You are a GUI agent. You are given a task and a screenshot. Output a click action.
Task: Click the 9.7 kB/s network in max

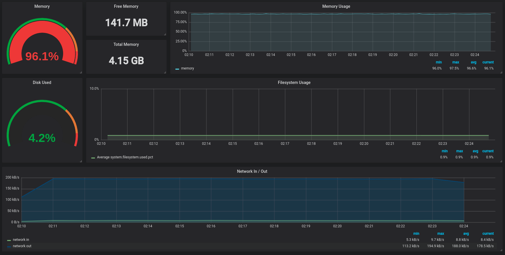click(x=437, y=240)
